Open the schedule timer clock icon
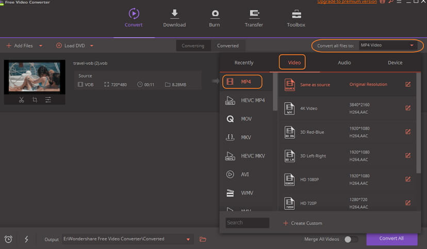The image size is (427, 249). point(8,239)
